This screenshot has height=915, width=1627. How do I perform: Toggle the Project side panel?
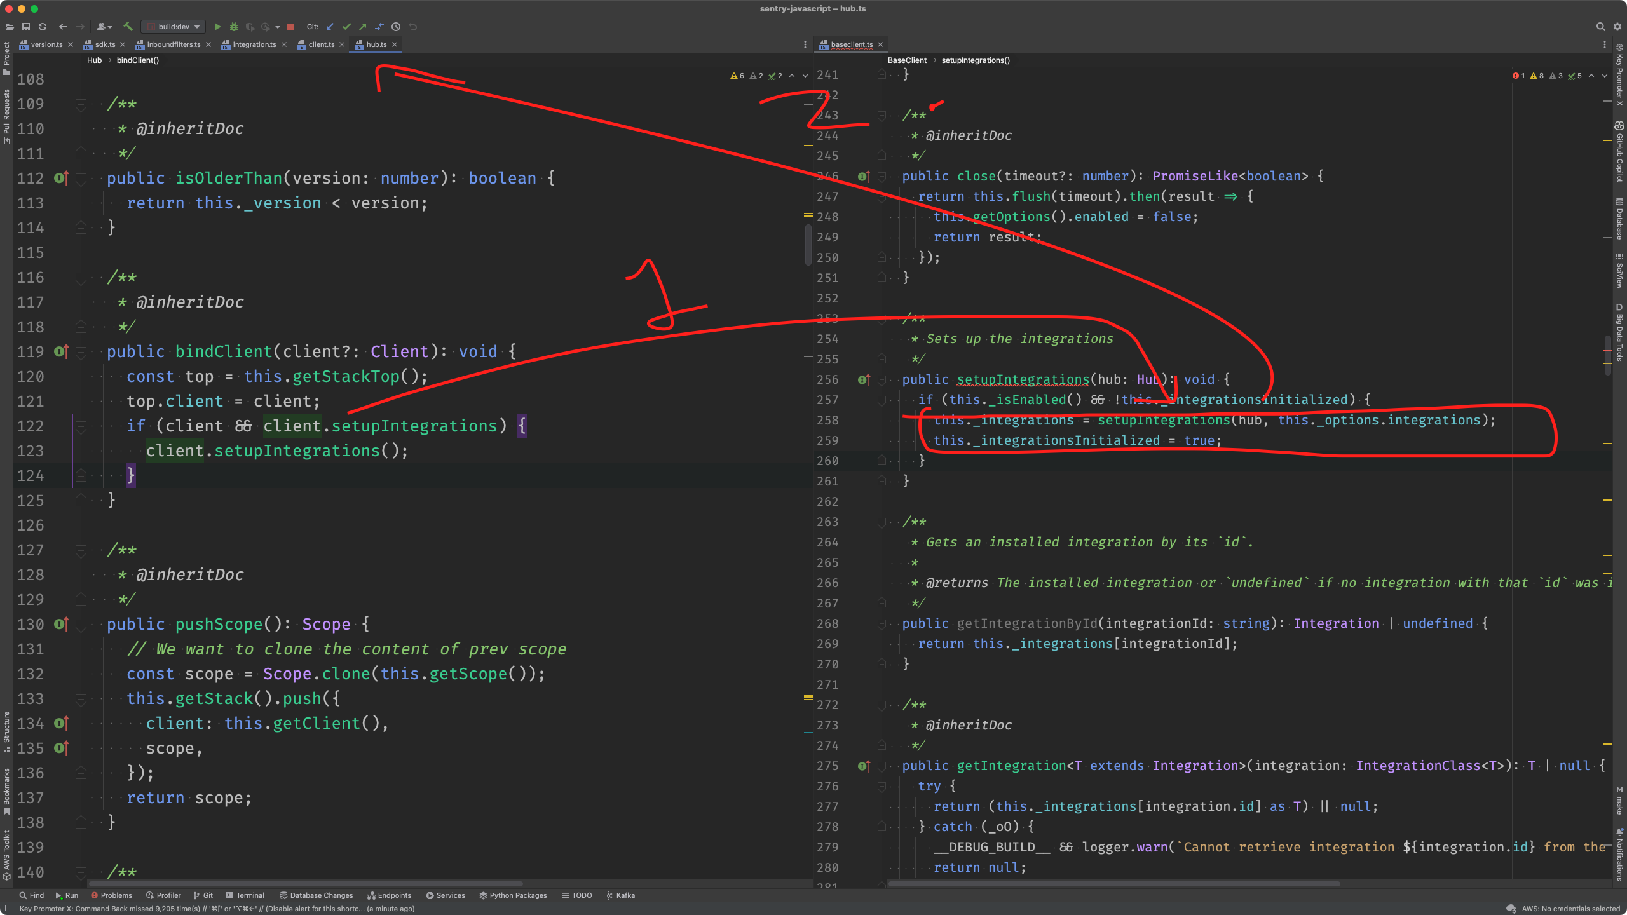click(6, 57)
